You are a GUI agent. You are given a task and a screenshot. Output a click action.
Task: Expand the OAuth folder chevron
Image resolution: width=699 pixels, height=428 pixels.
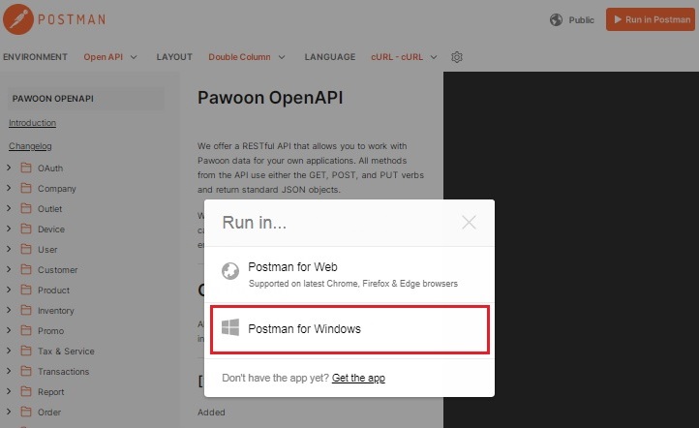click(x=9, y=168)
